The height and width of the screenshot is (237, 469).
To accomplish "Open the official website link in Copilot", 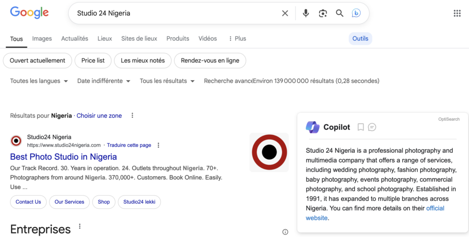I will 435,208.
